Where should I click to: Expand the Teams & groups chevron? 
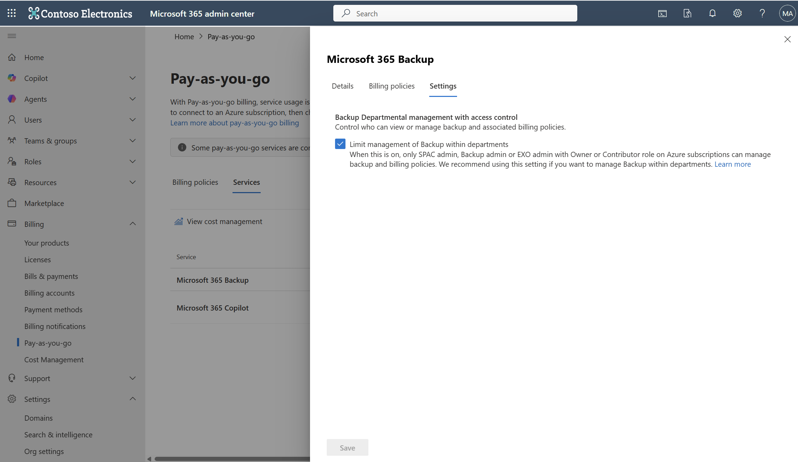(132, 141)
